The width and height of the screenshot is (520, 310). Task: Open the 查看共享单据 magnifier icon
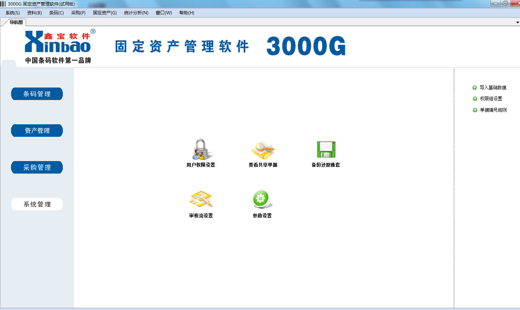tap(263, 150)
